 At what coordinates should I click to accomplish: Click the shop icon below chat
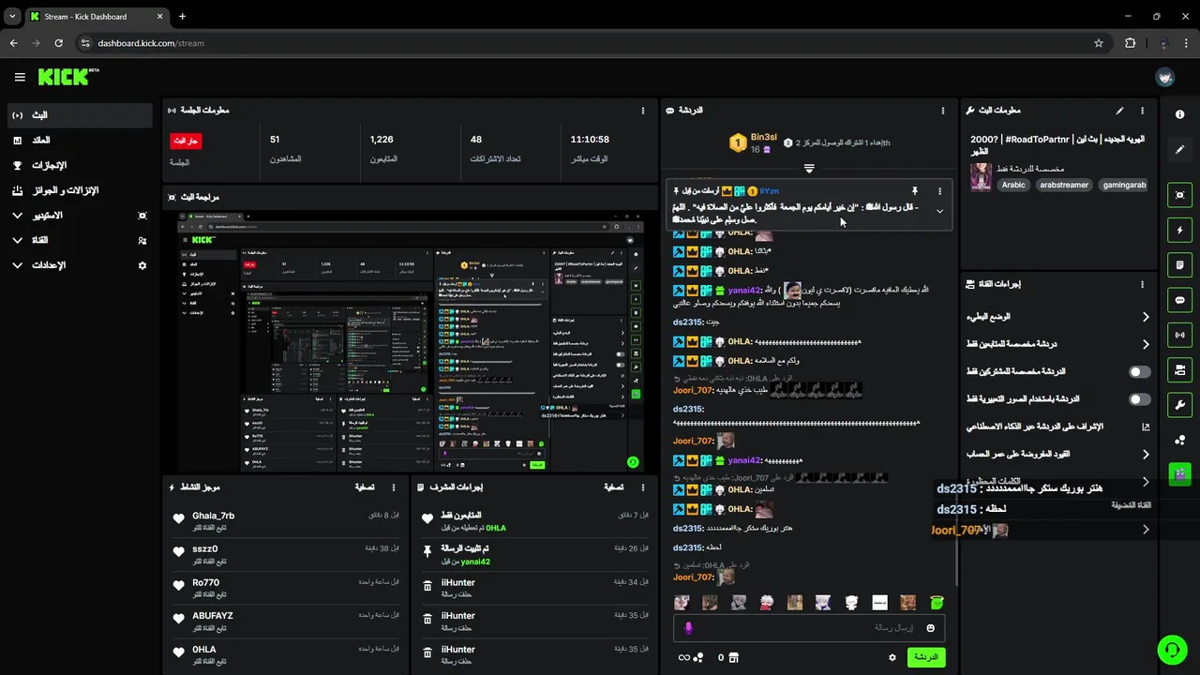tap(734, 657)
